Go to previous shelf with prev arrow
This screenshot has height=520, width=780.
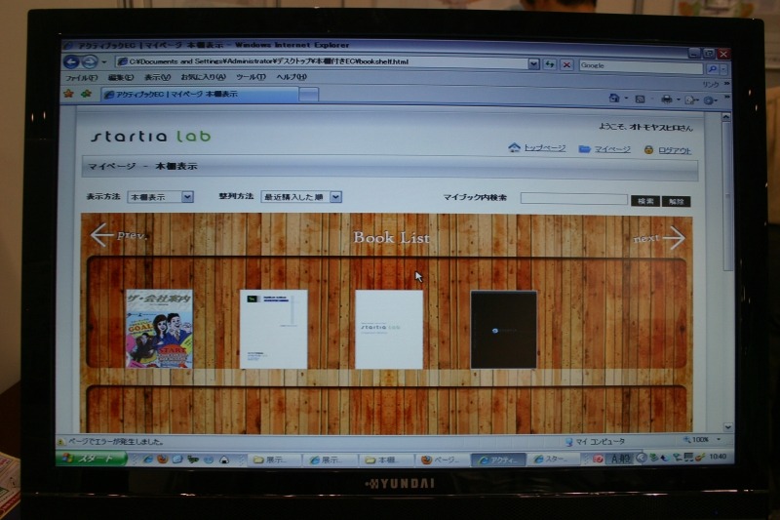point(118,235)
